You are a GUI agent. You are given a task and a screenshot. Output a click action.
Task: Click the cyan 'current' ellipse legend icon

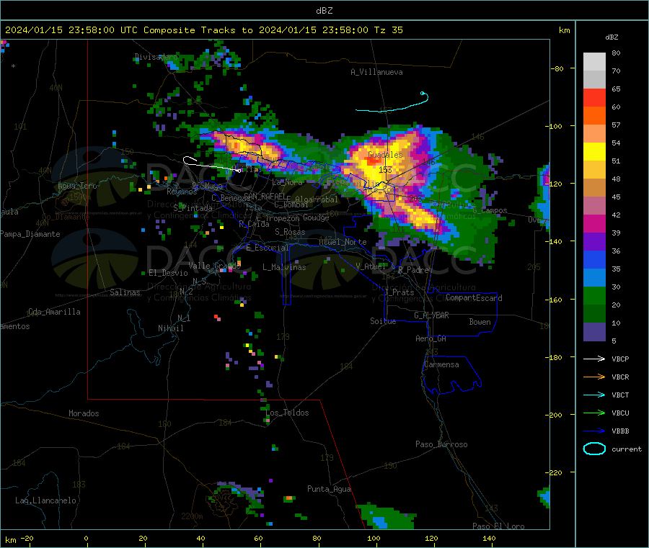(x=594, y=449)
